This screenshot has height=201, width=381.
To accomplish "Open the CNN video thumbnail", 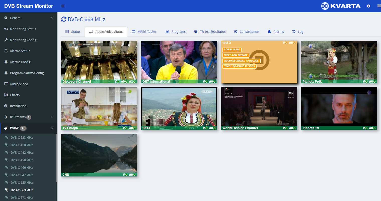I will coord(99,155).
